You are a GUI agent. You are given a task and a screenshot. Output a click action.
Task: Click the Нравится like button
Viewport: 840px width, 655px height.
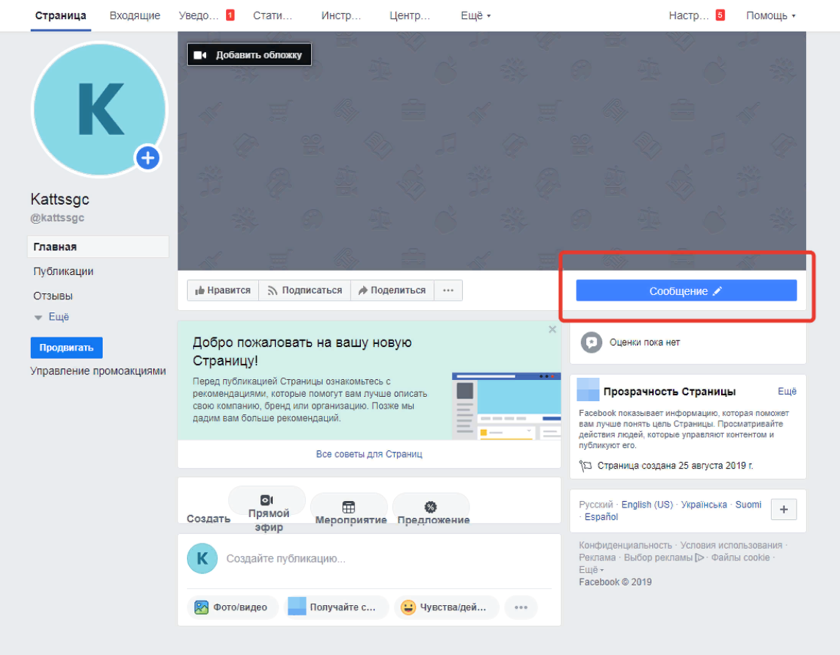pyautogui.click(x=223, y=290)
